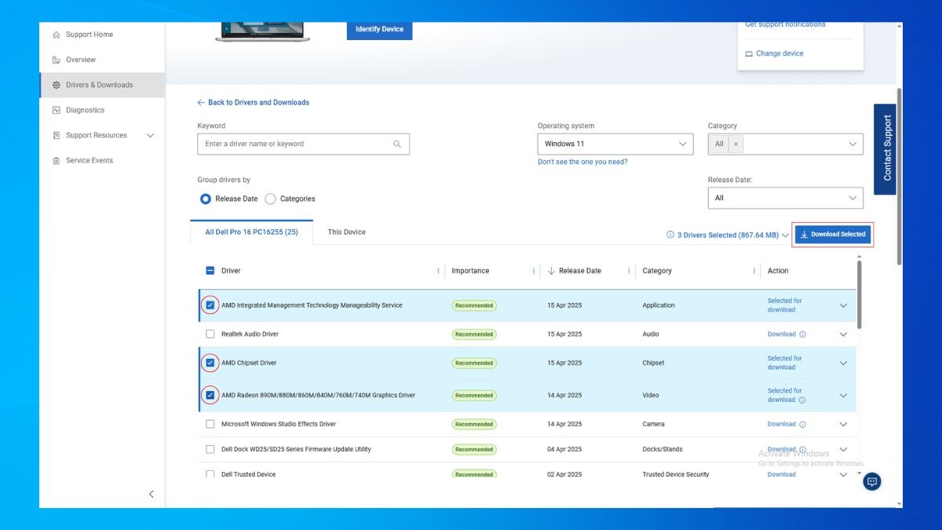Click the '04 Apr 2025' release date
The image size is (942, 530).
click(x=564, y=449)
